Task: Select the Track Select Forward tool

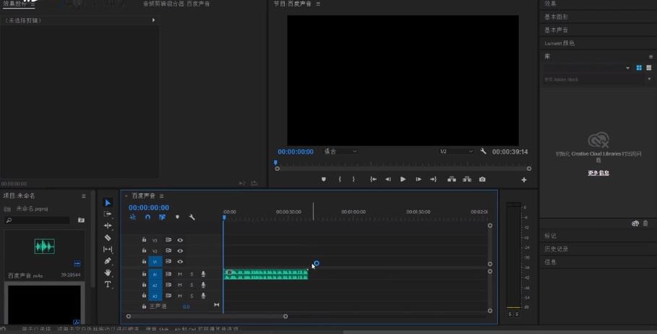Action: tap(108, 214)
